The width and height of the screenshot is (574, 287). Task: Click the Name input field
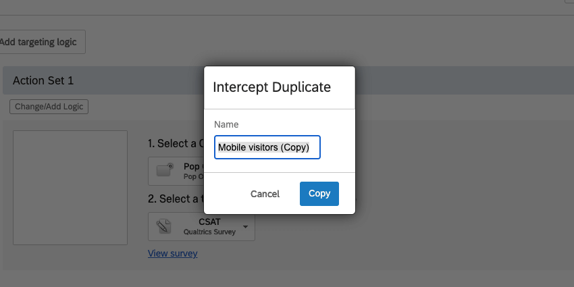tap(267, 147)
